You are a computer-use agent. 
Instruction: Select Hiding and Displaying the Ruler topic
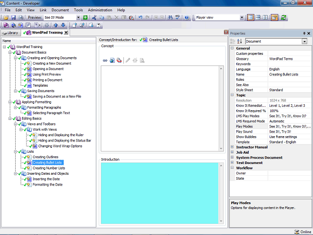tap(61, 135)
